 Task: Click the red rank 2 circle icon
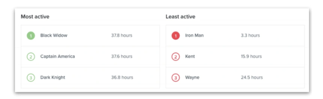tap(176, 57)
